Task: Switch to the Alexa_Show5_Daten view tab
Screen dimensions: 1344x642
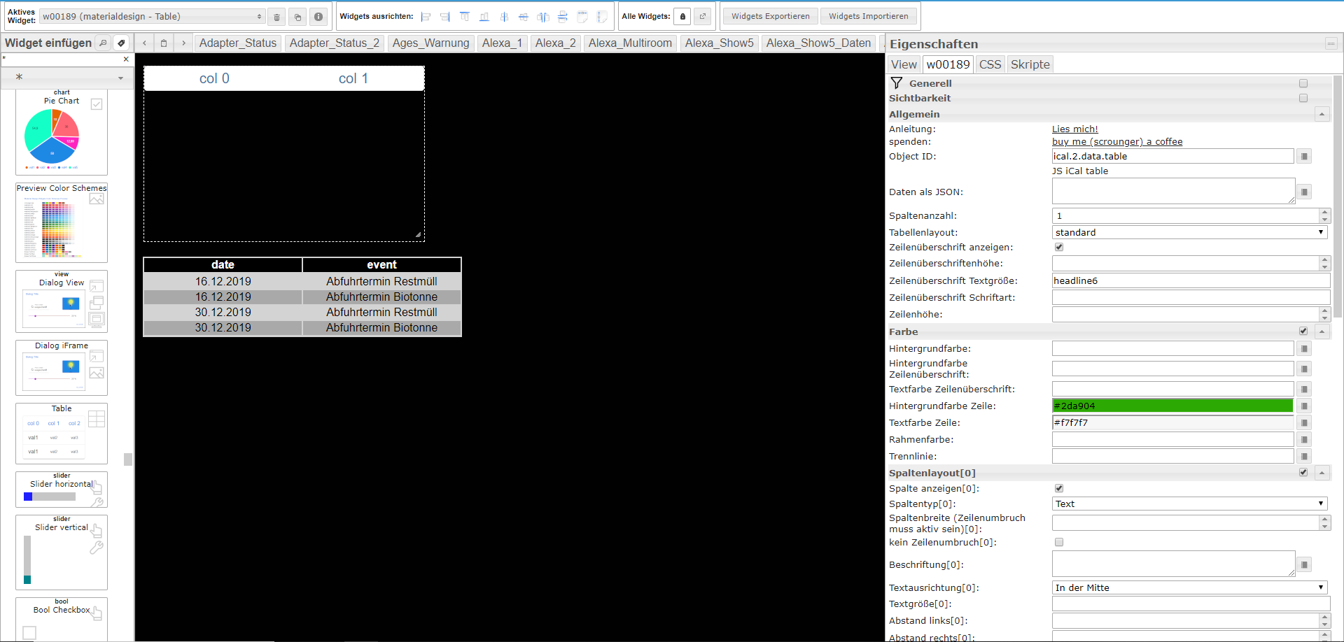Action: (818, 43)
